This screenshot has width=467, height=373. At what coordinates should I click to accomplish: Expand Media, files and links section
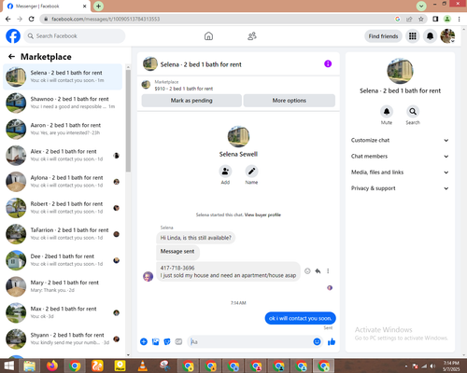click(400, 173)
